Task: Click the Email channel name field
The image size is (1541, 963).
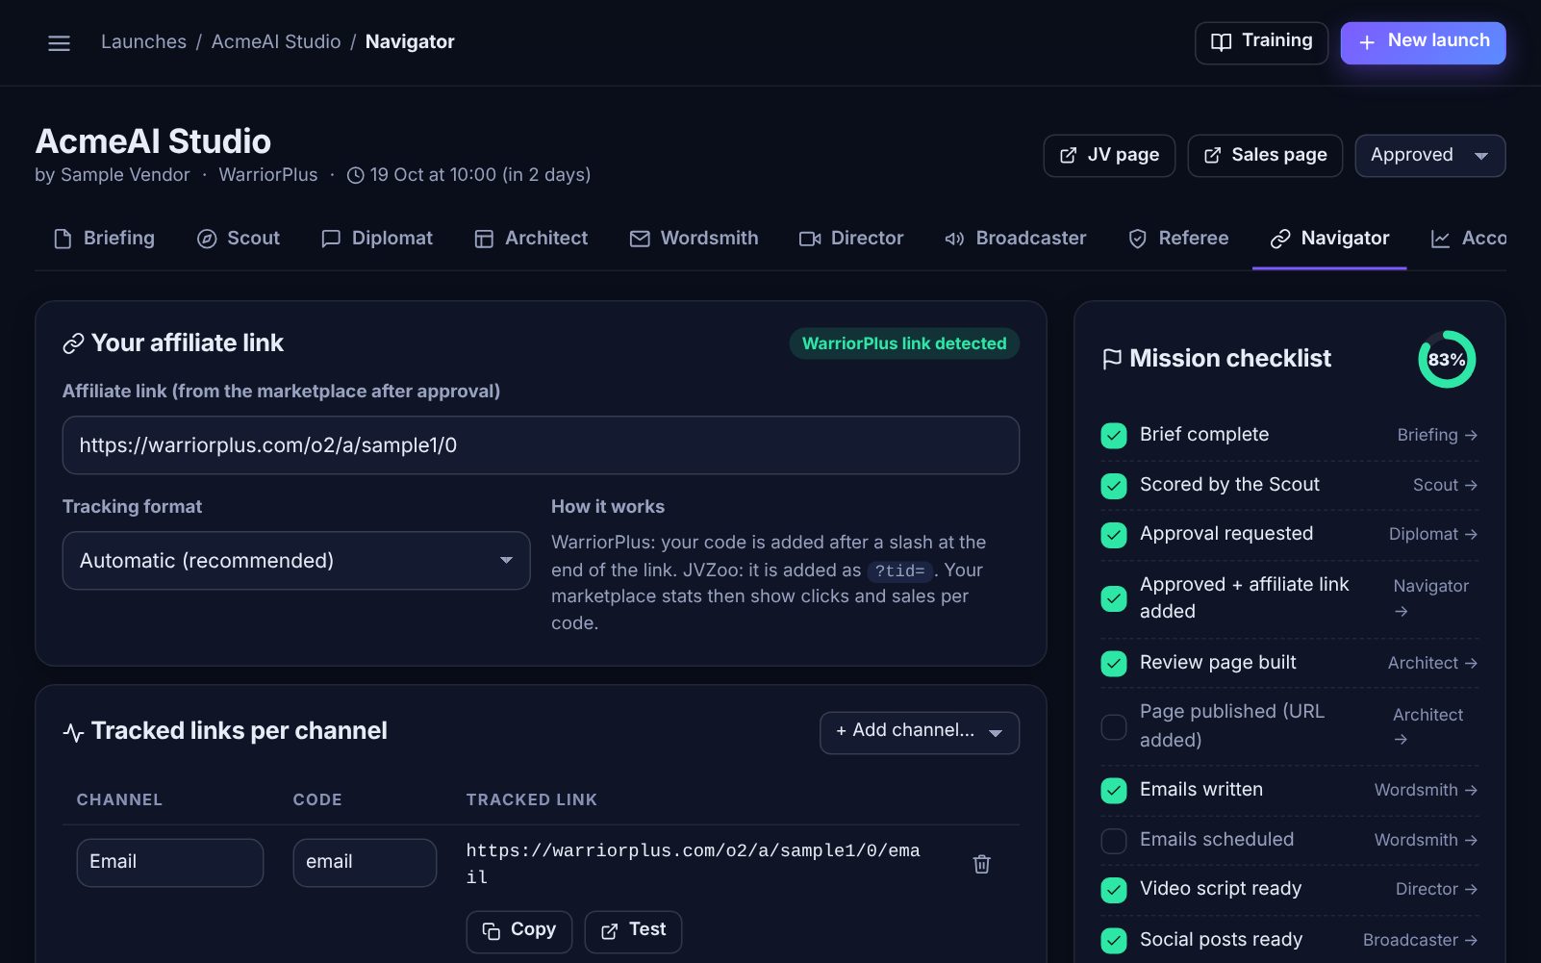Action: tap(170, 863)
